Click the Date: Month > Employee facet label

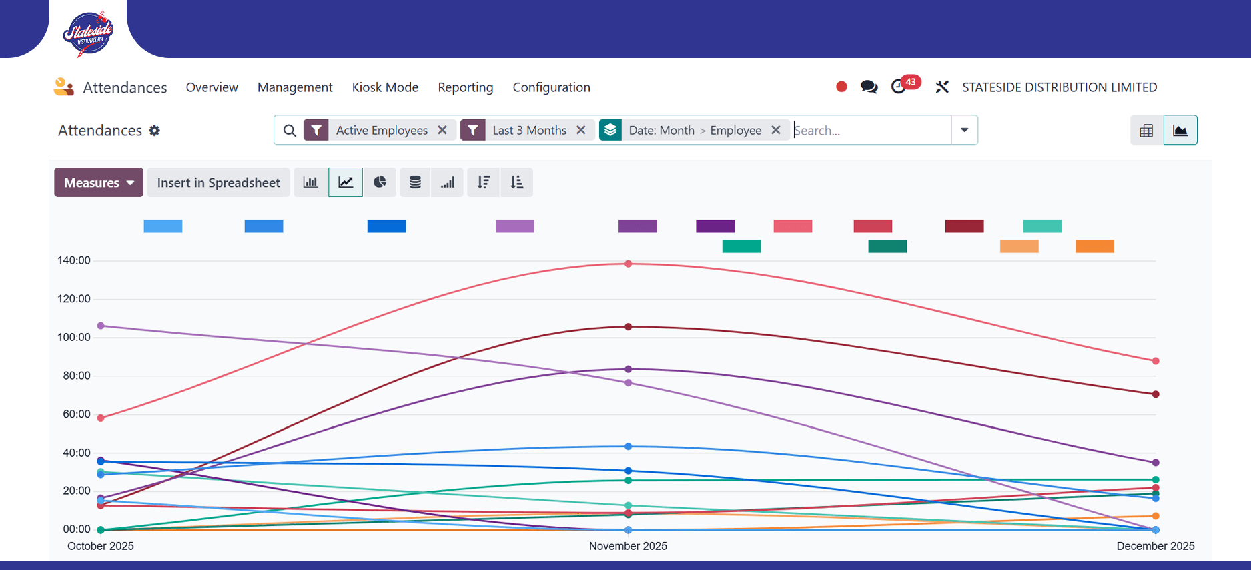point(695,130)
